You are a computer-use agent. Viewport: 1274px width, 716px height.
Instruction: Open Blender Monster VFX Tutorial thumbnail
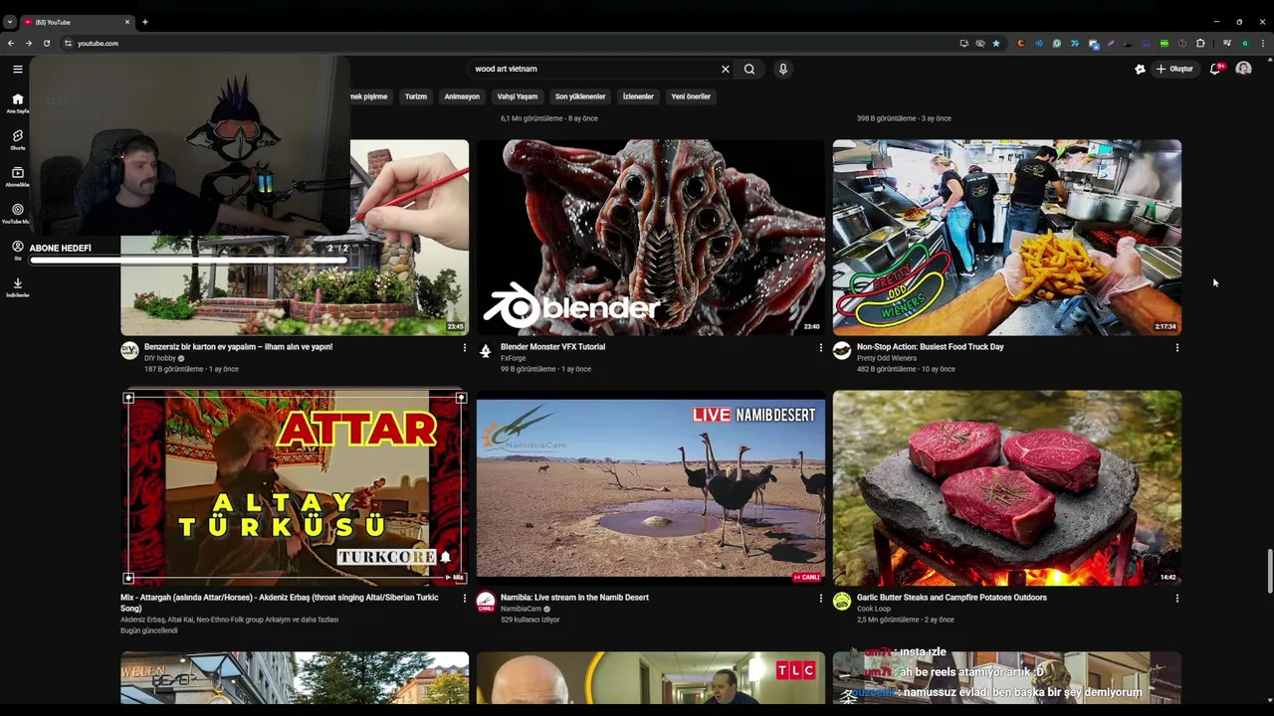coord(651,237)
